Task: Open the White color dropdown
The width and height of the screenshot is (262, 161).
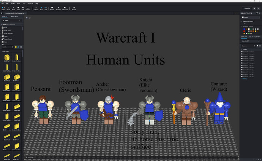Action: 251,18
